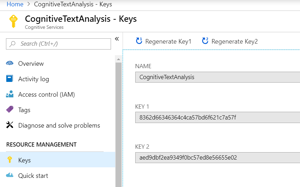The width and height of the screenshot is (300, 187).
Task: Open the Keys menu item
Action: pyautogui.click(x=25, y=160)
